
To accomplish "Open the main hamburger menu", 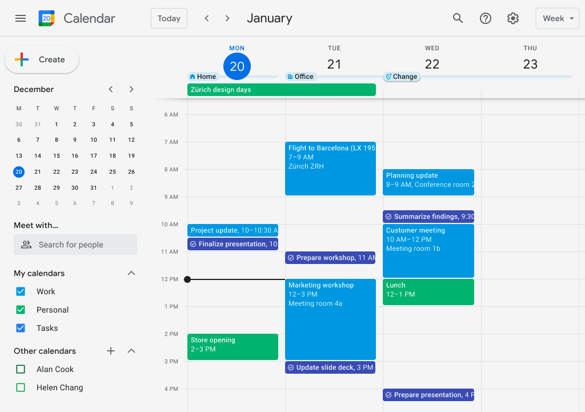I will coord(21,18).
